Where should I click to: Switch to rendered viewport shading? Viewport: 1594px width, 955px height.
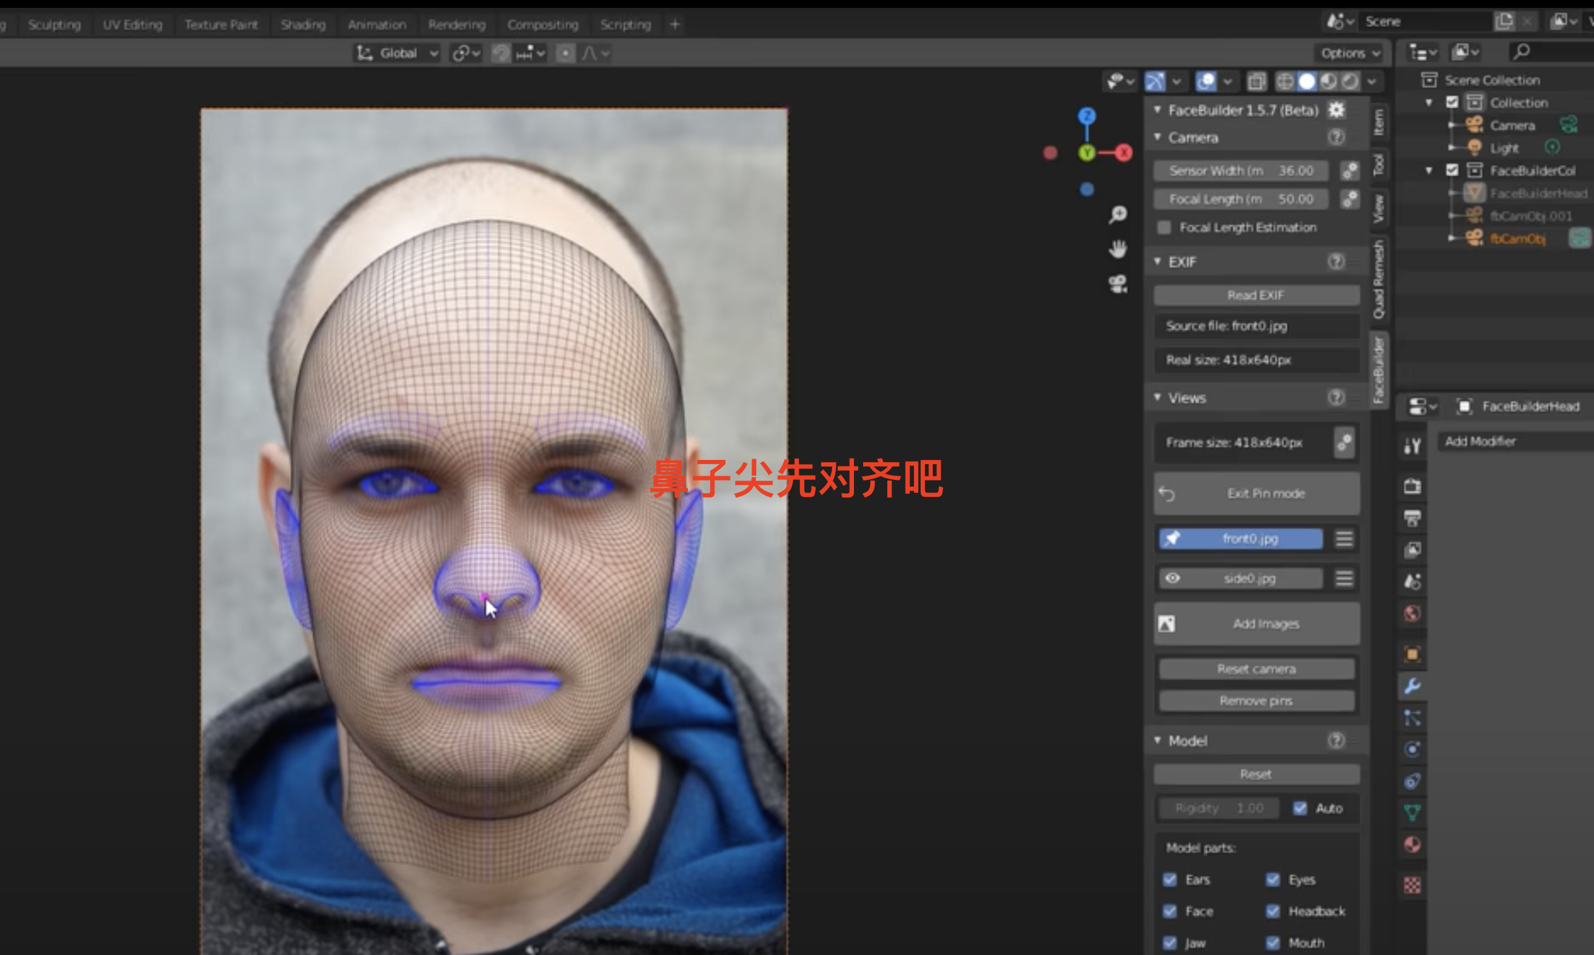coord(1350,82)
